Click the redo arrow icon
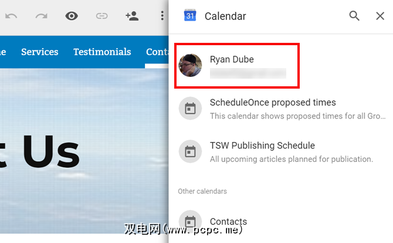 click(x=42, y=16)
